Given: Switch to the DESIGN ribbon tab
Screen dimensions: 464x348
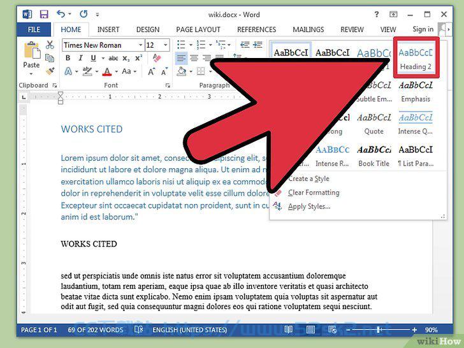Looking at the screenshot, I should click(148, 29).
